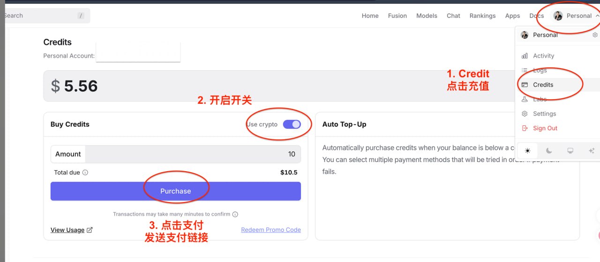Switch to dark theme moon icon
The width and height of the screenshot is (600, 262).
coord(549,151)
